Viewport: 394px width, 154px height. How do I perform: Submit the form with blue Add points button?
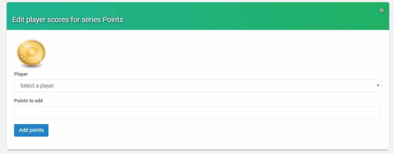coord(31,130)
